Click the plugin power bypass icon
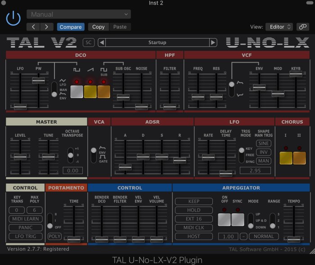Viewport: 315px width, 265px height. point(13,18)
